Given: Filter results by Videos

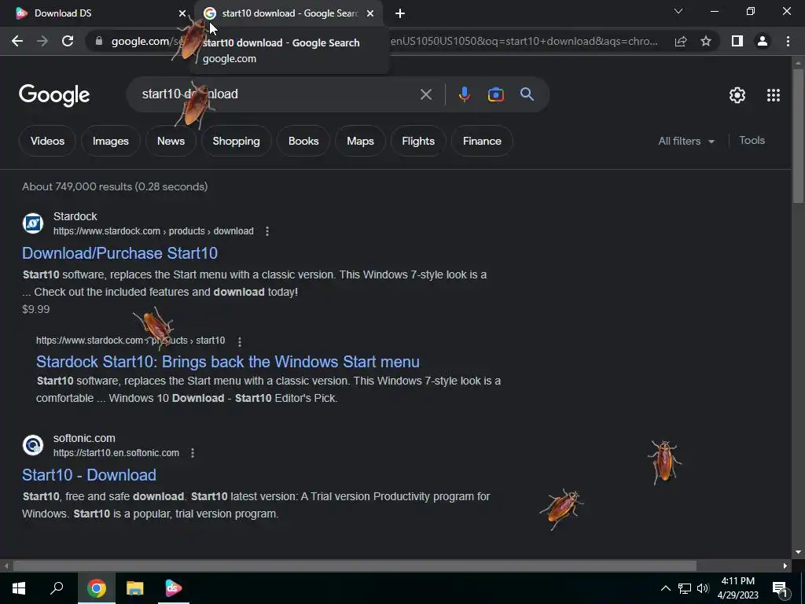Looking at the screenshot, I should click(47, 141).
